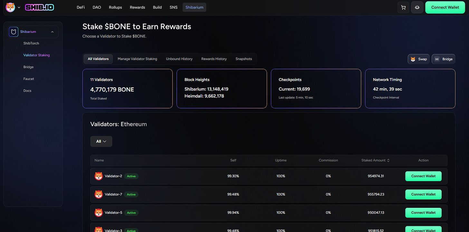Click the 11 Validators total staked card
This screenshot has height=232, width=469.
tap(128, 89)
